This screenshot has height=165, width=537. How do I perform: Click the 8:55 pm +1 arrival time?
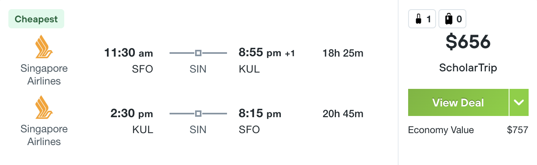(x=267, y=53)
